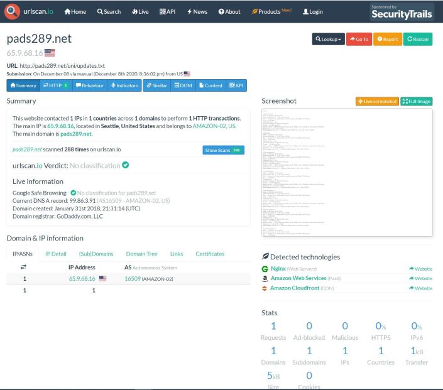This screenshot has height=390, width=443.
Task: Open the Lookup dropdown
Action: pyautogui.click(x=328, y=39)
